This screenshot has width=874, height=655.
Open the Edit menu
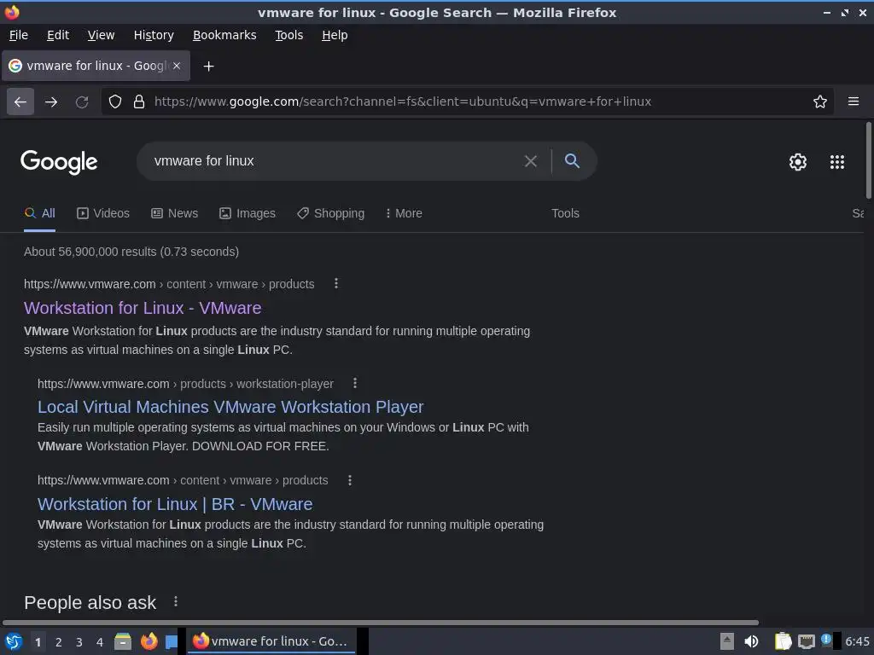click(58, 35)
